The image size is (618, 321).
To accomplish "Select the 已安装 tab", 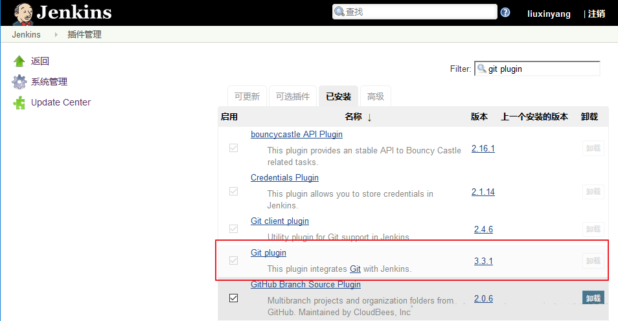I will click(339, 96).
